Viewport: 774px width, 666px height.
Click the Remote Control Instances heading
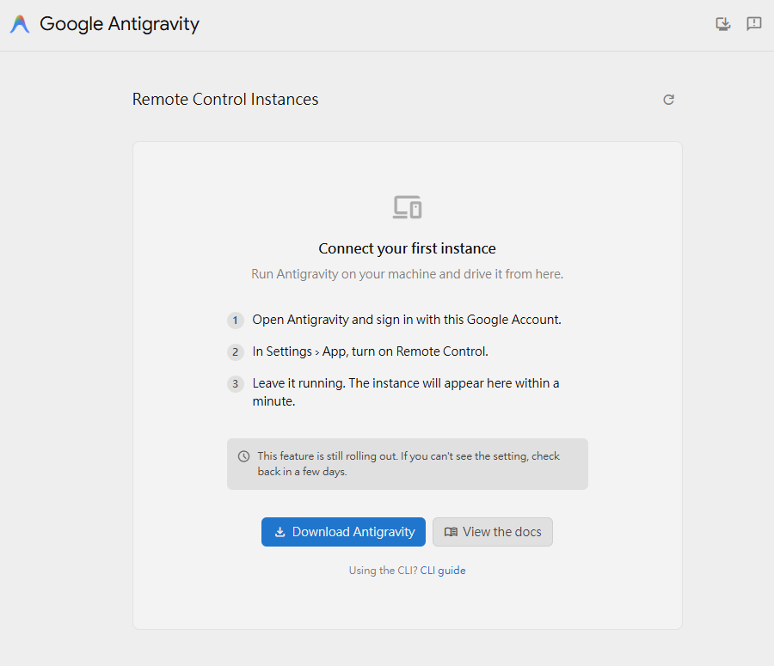(x=225, y=99)
